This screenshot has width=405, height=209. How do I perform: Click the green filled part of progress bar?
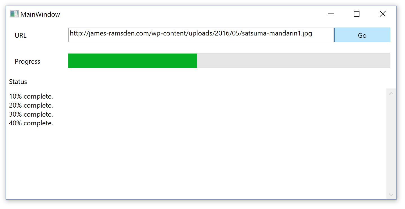[132, 61]
